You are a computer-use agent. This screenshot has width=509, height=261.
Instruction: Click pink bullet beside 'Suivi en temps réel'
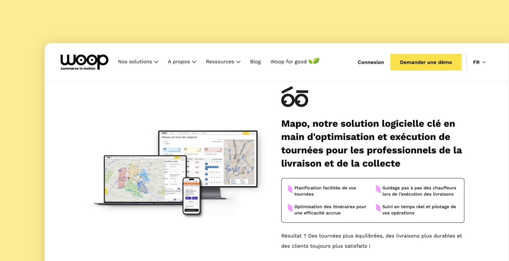378,208
